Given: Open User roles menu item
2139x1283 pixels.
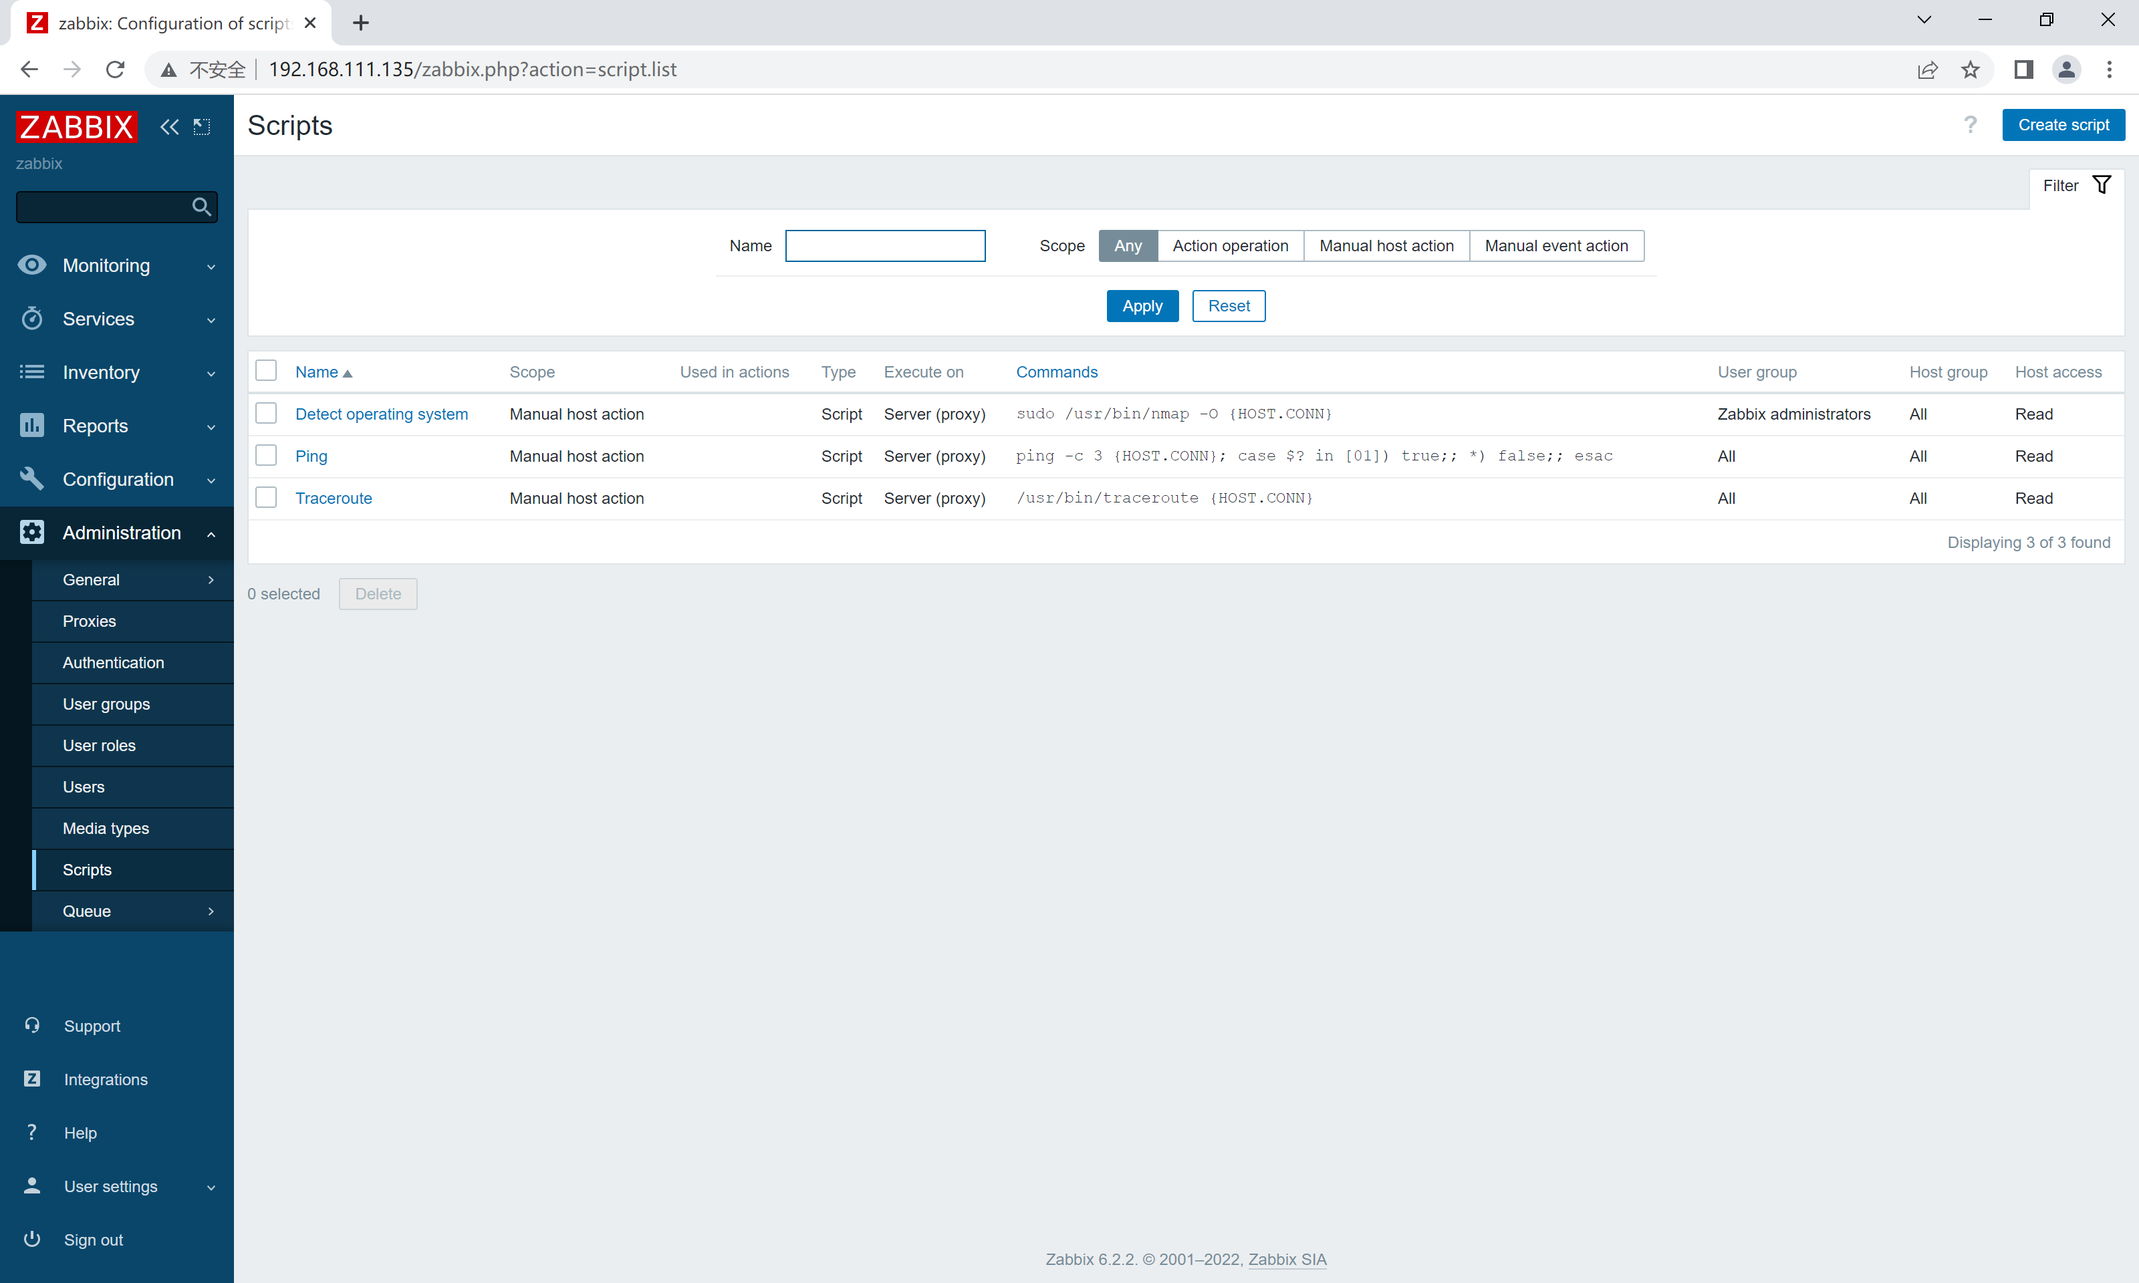Looking at the screenshot, I should pos(132,745).
